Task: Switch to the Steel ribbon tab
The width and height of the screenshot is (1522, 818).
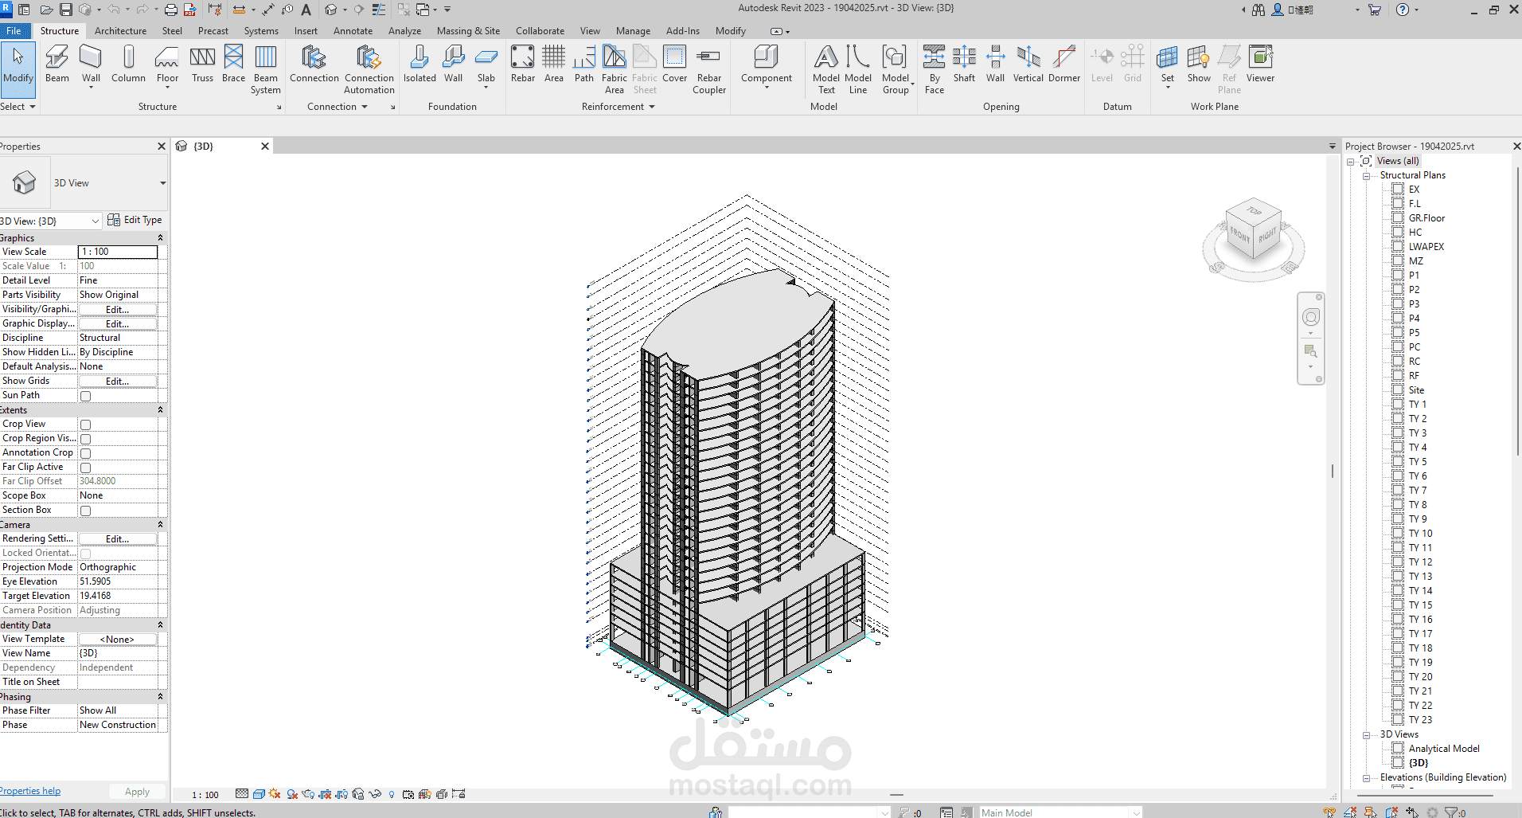Action: (172, 31)
